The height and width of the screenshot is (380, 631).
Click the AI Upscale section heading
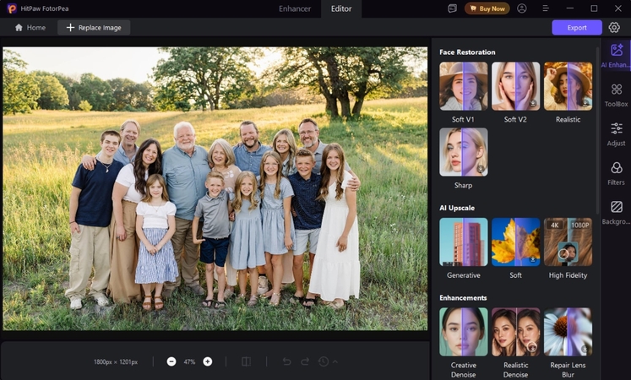457,208
